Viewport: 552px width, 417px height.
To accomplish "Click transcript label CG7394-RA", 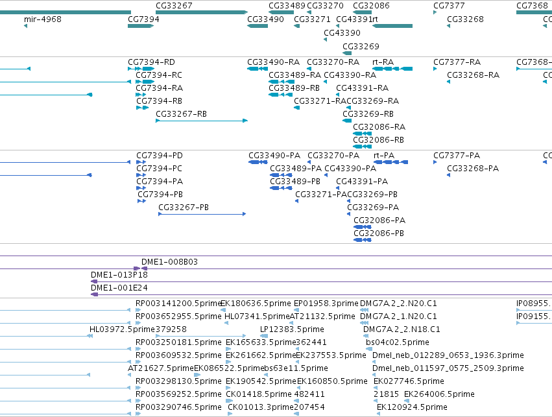I will tap(160, 88).
